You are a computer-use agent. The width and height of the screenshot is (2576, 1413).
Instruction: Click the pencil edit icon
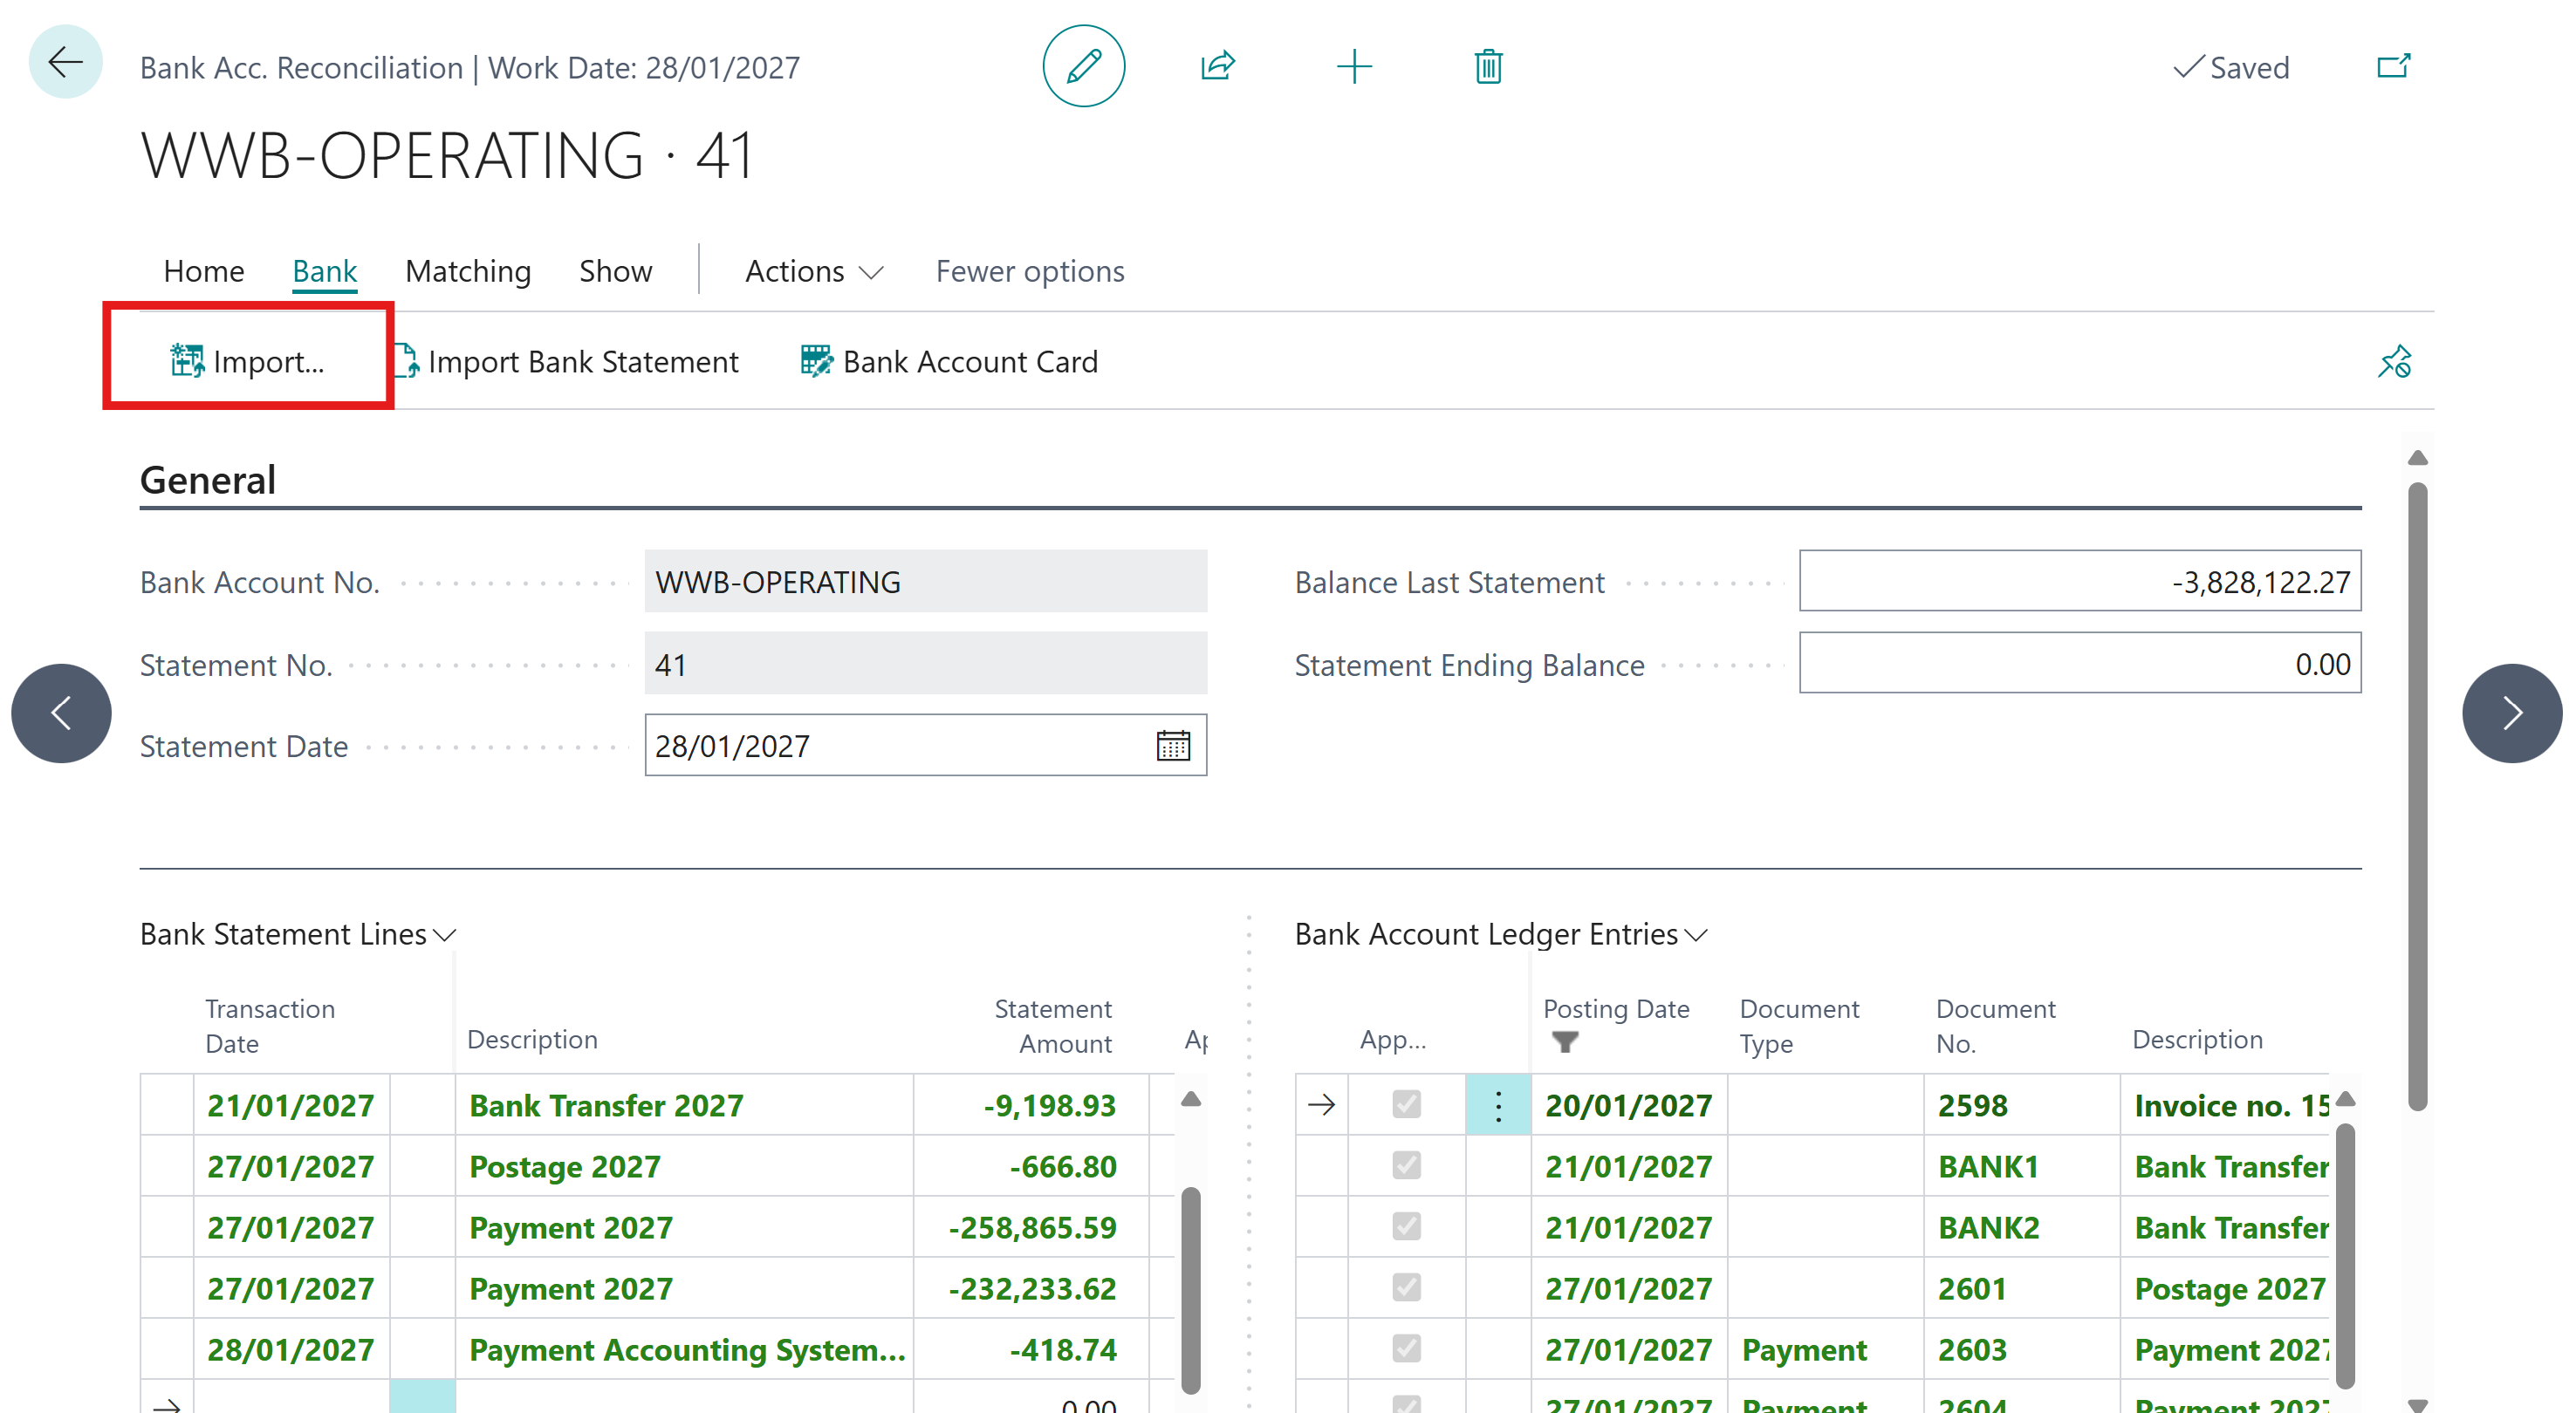coord(1083,66)
